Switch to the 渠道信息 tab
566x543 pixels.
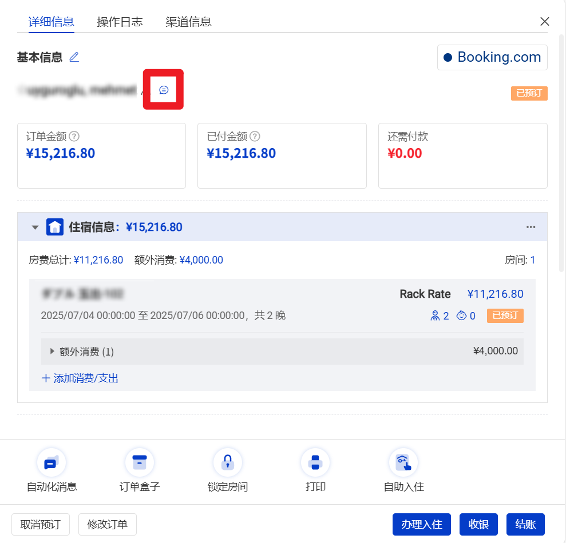pos(188,22)
